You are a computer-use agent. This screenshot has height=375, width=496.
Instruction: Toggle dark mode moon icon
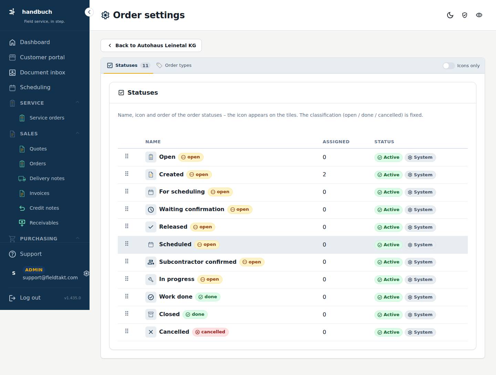pos(450,15)
